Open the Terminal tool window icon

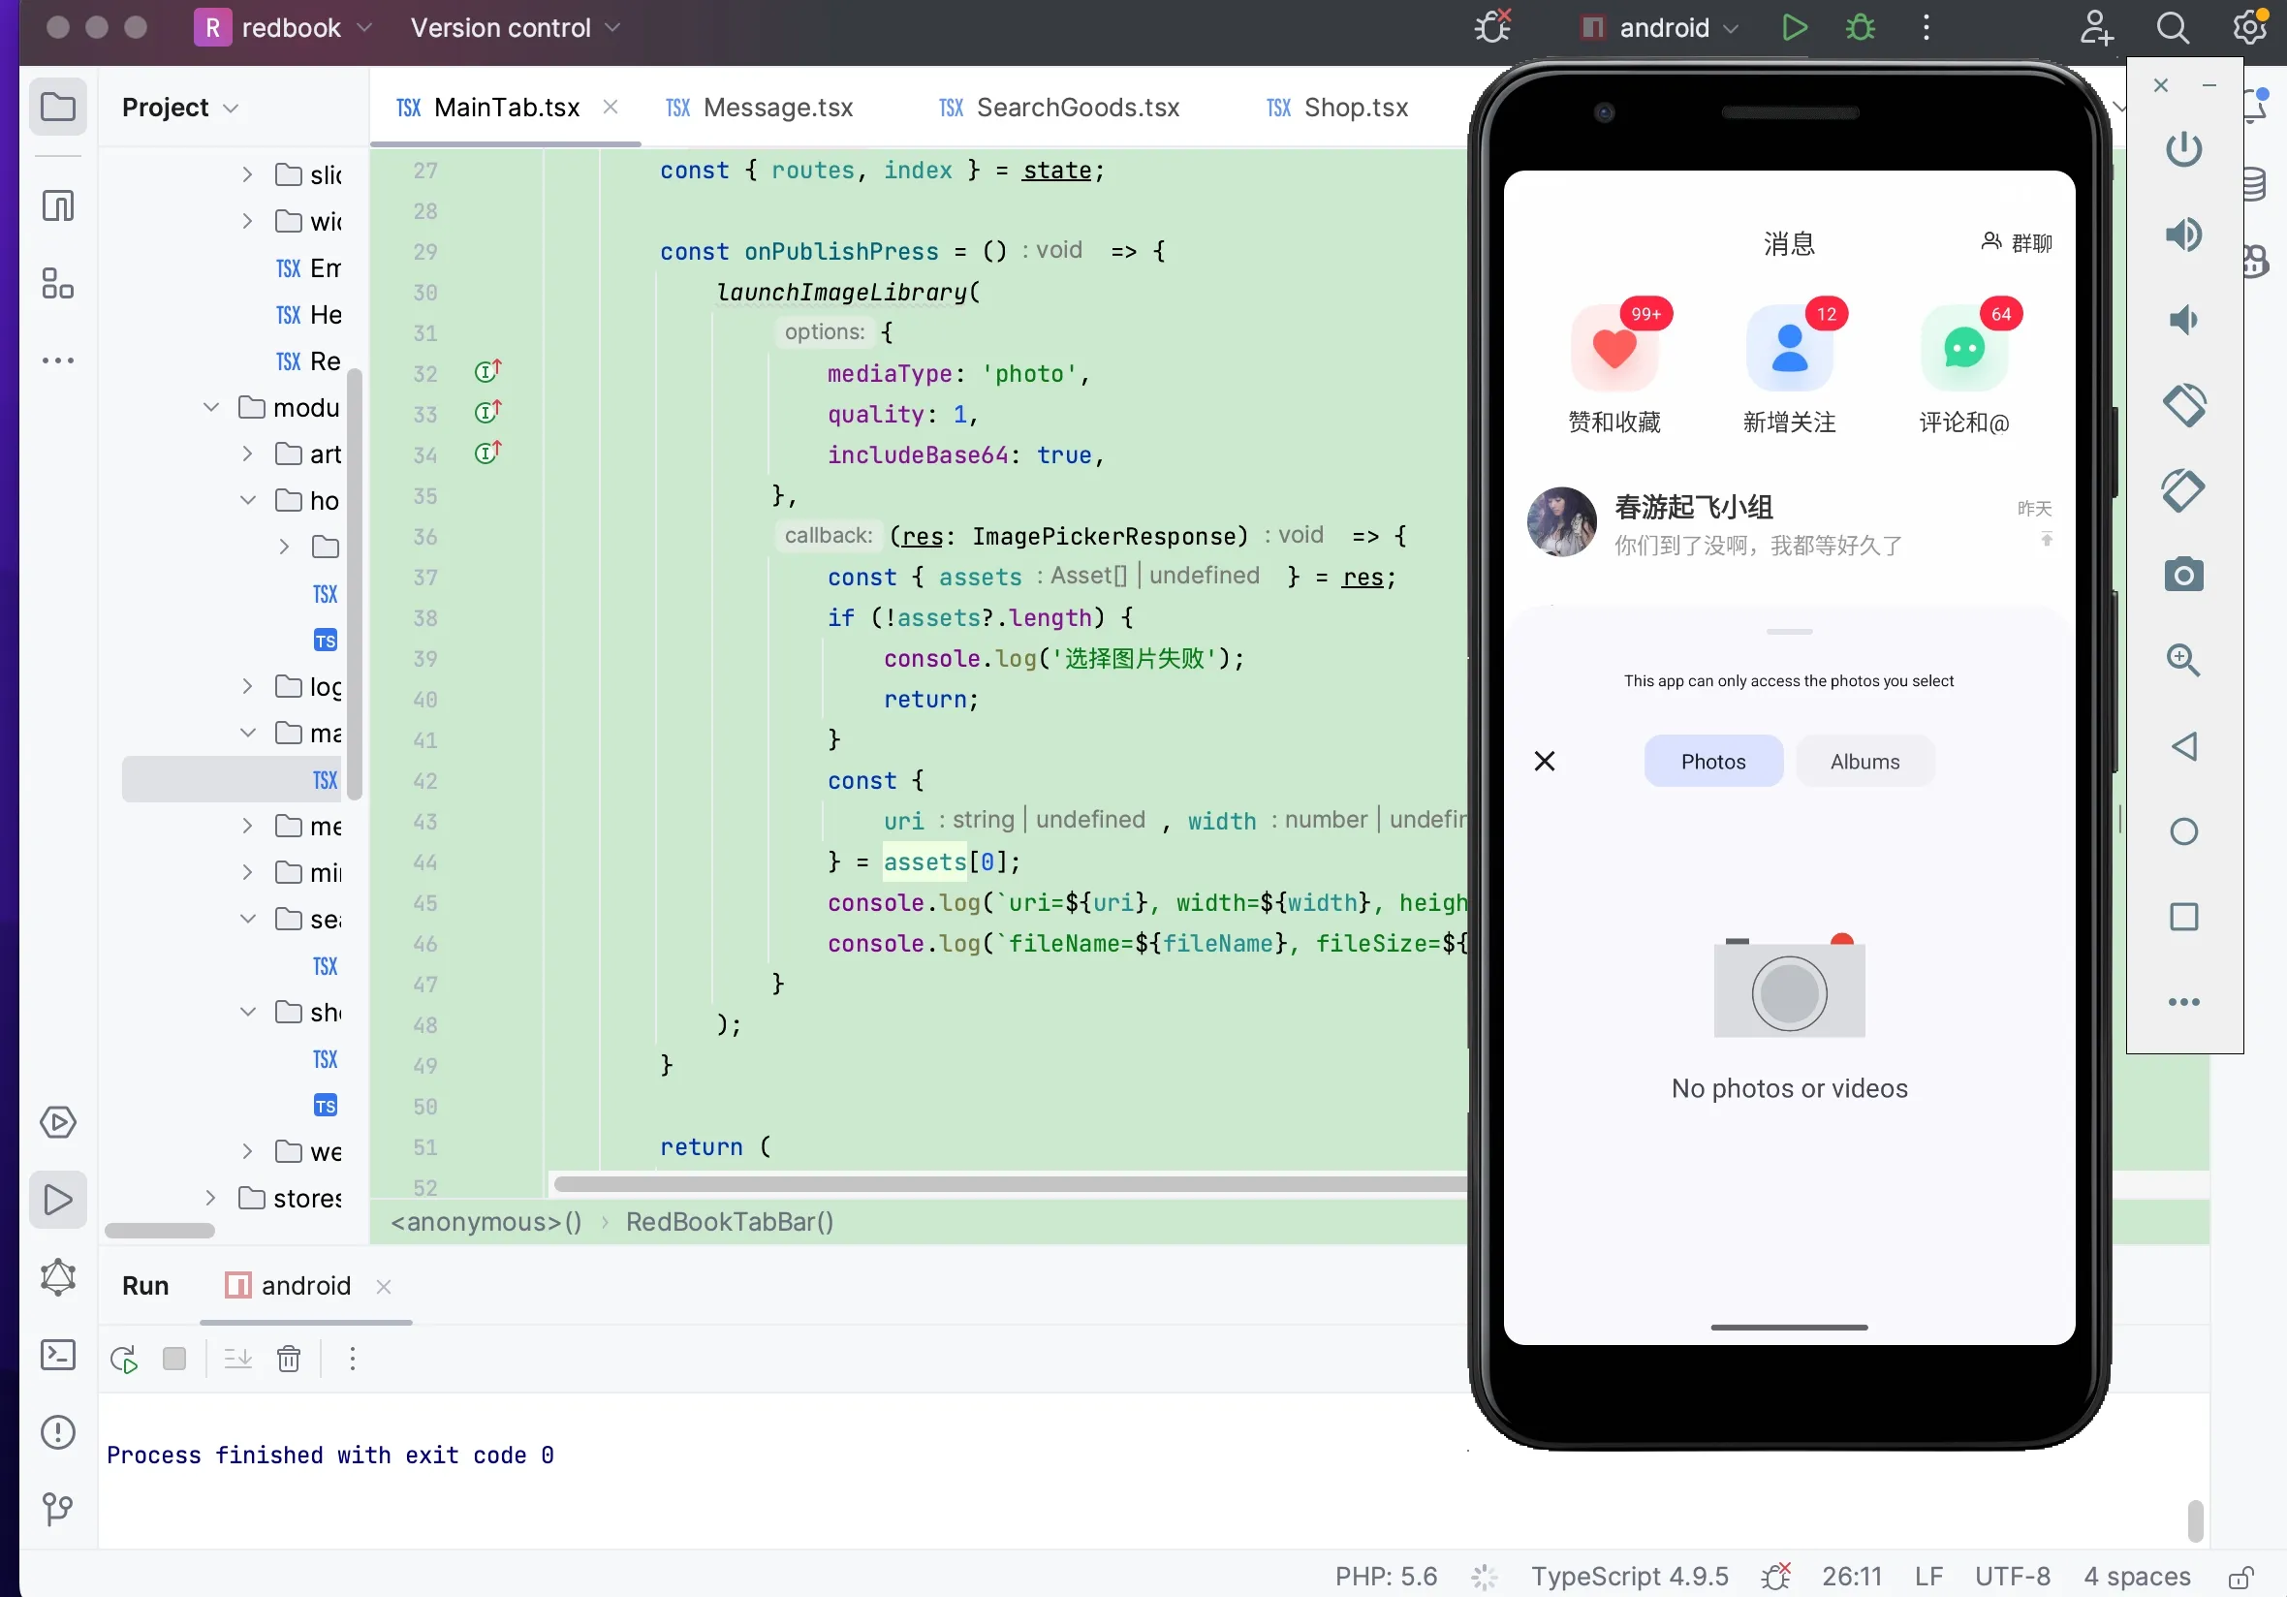[x=58, y=1355]
